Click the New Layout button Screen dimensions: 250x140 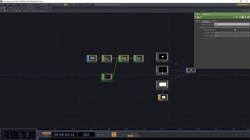[x=44, y=8]
